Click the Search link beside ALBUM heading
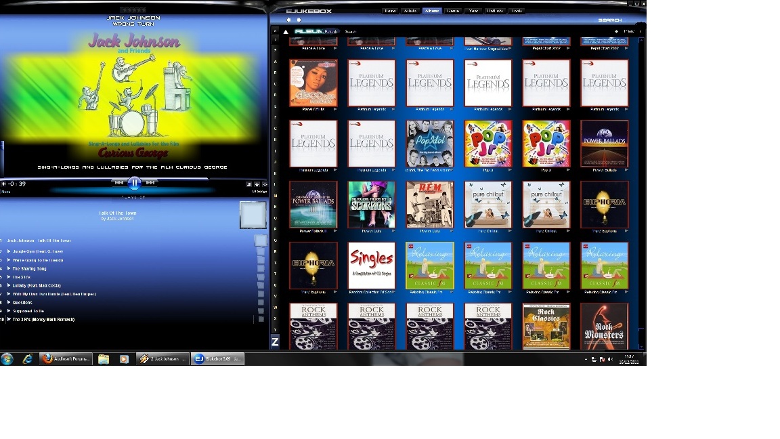780x439 pixels. tap(350, 31)
